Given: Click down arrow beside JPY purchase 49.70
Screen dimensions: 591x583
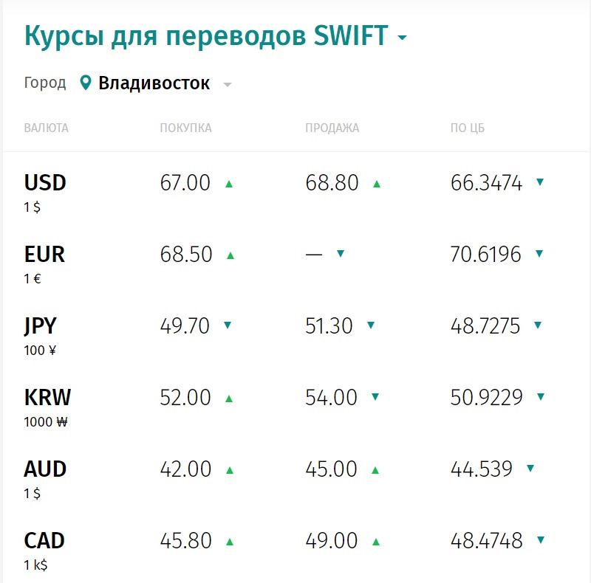Looking at the screenshot, I should (x=228, y=325).
